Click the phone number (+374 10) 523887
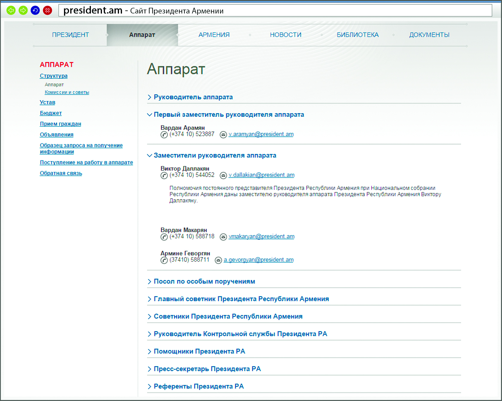502x401 pixels. point(192,134)
